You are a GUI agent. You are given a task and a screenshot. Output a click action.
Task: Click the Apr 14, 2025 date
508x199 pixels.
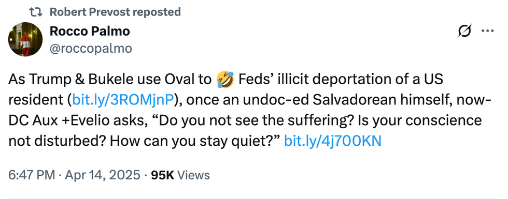coord(103,175)
